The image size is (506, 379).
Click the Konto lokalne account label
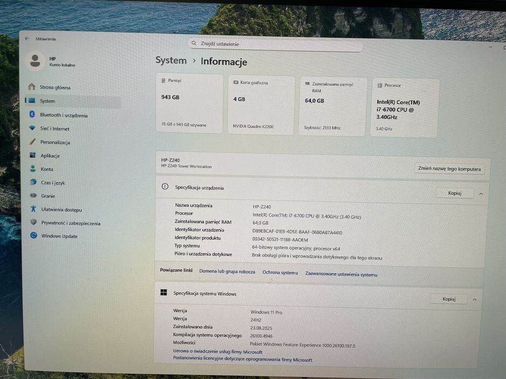(62, 65)
